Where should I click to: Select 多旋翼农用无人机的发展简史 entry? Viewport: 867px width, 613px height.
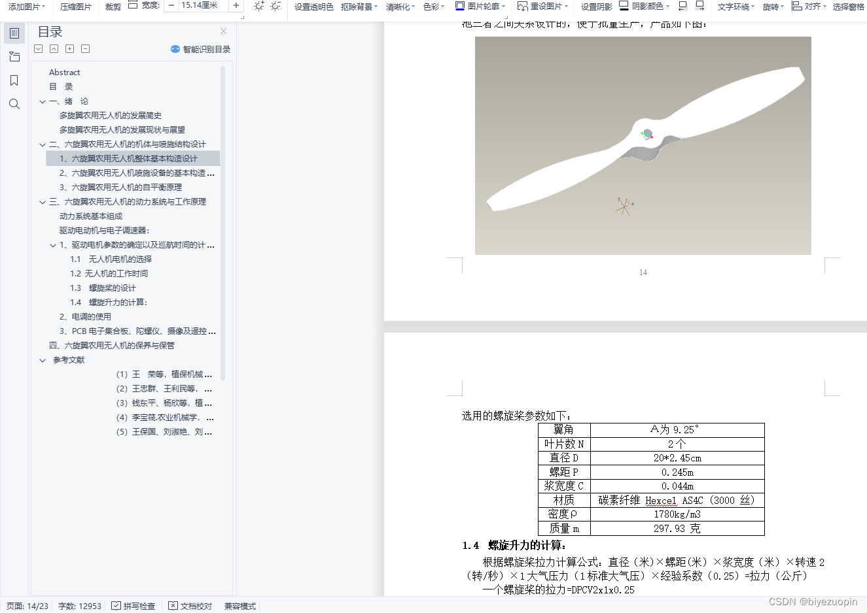pos(111,116)
